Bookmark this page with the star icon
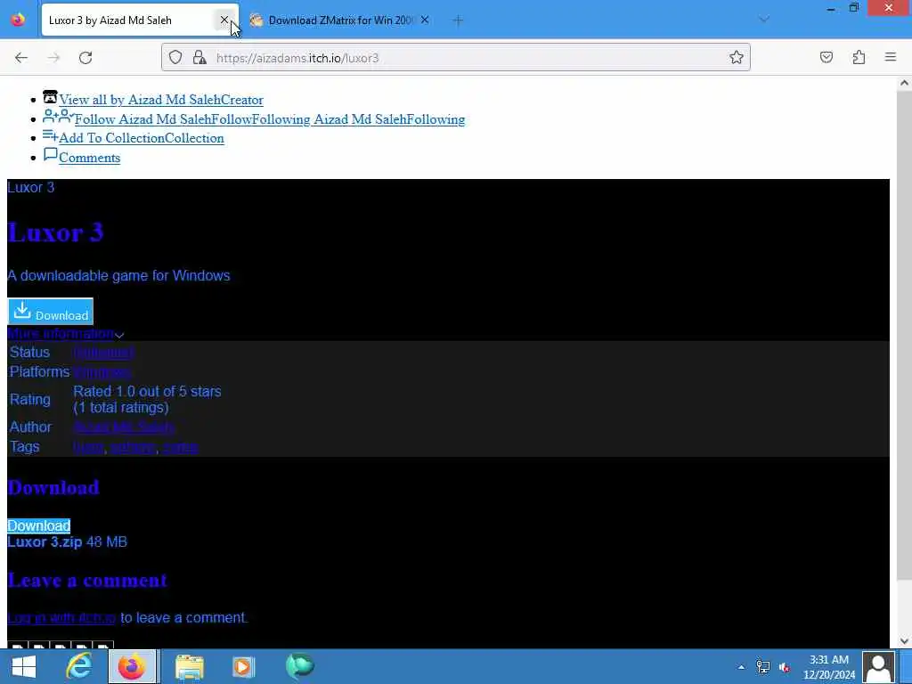The height and width of the screenshot is (684, 912). [x=737, y=57]
